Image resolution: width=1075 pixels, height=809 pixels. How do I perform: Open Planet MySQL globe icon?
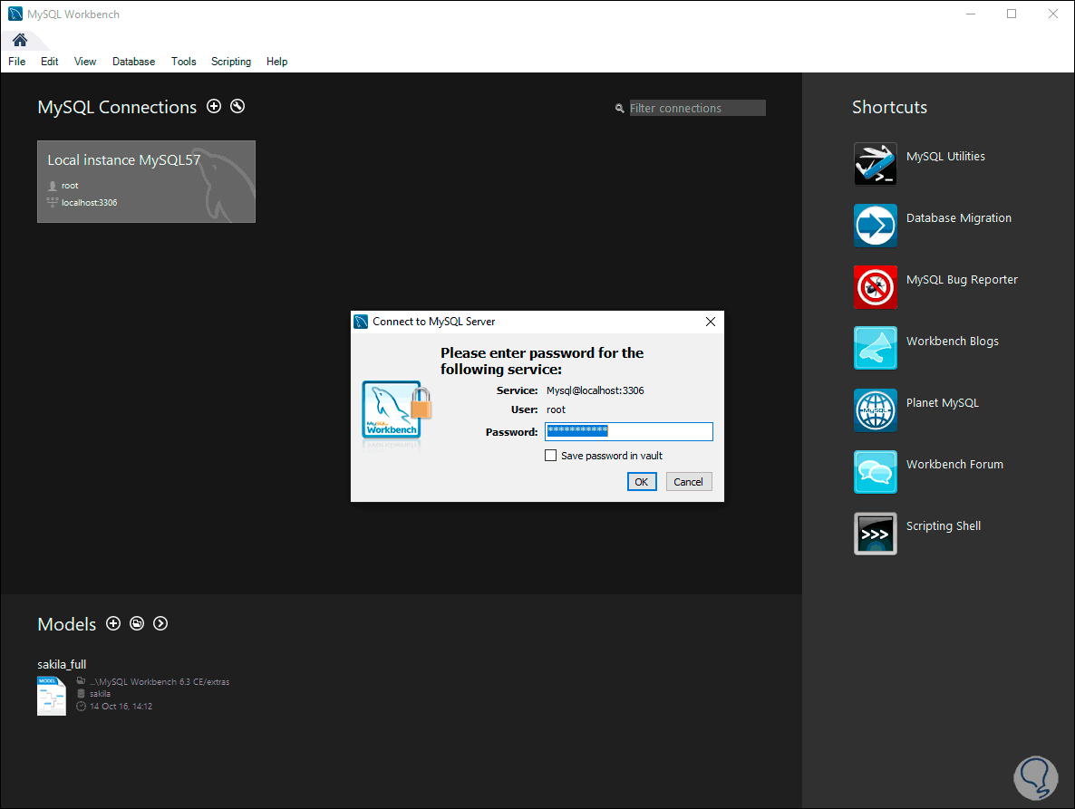point(875,409)
